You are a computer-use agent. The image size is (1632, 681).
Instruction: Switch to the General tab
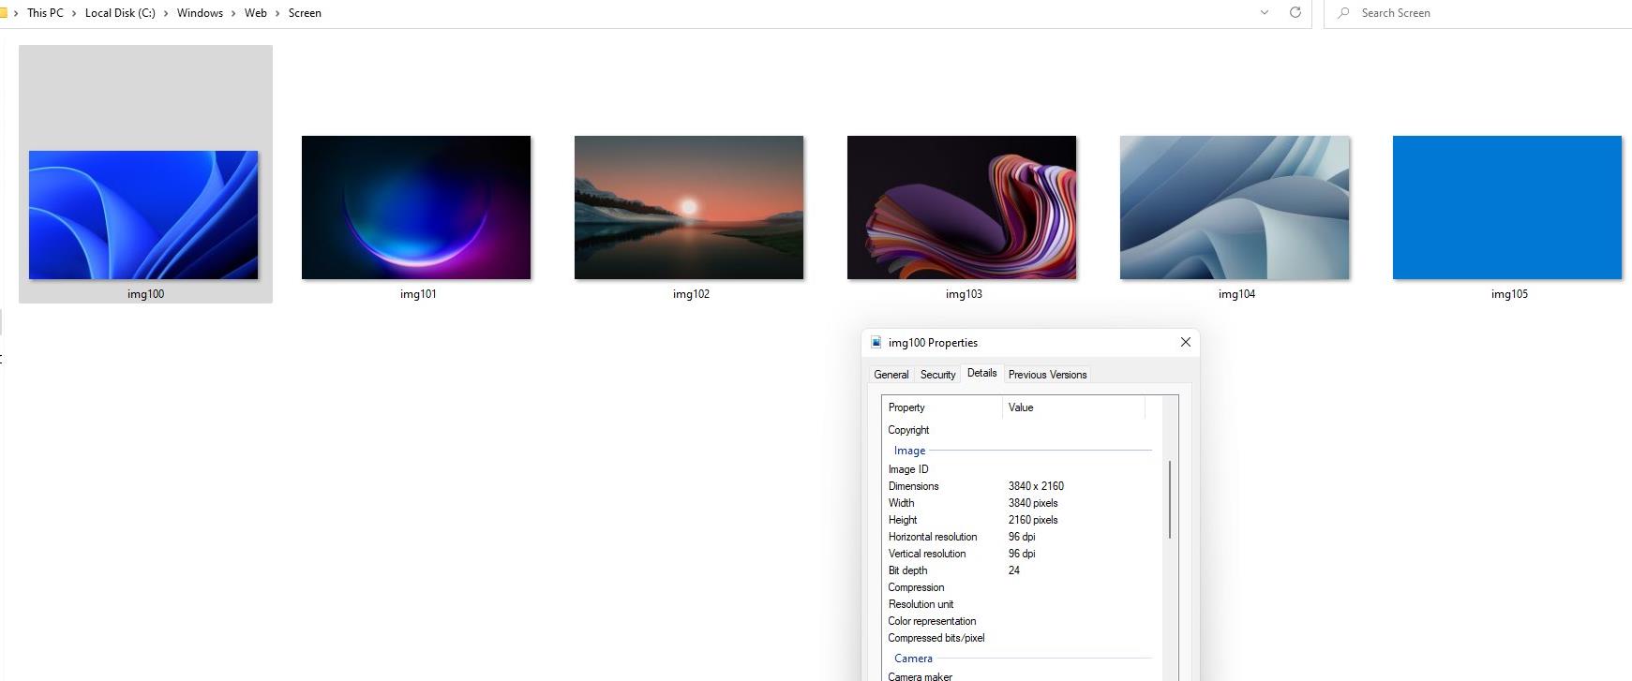click(x=891, y=375)
